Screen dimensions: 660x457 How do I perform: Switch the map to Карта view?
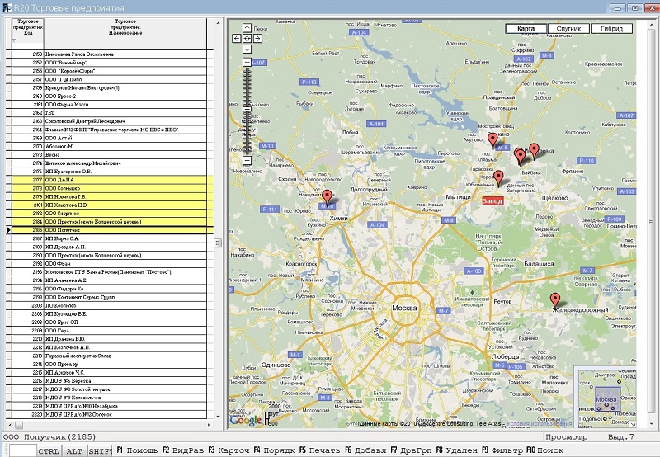(526, 29)
